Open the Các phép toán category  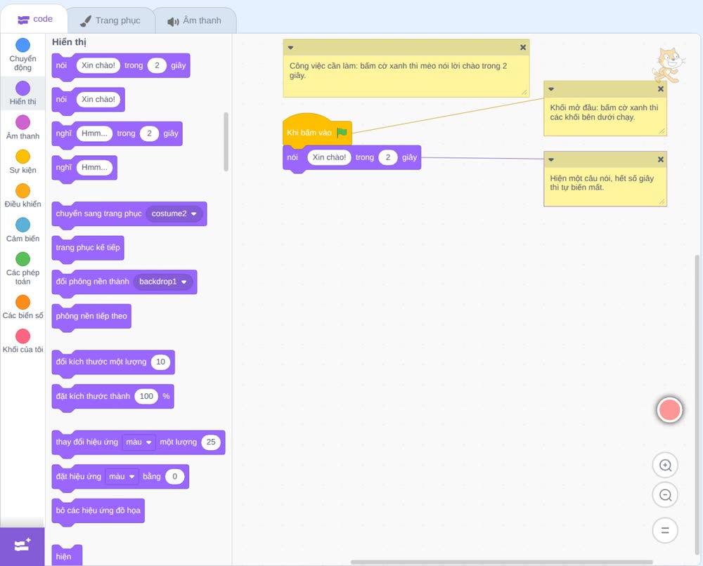(22, 269)
